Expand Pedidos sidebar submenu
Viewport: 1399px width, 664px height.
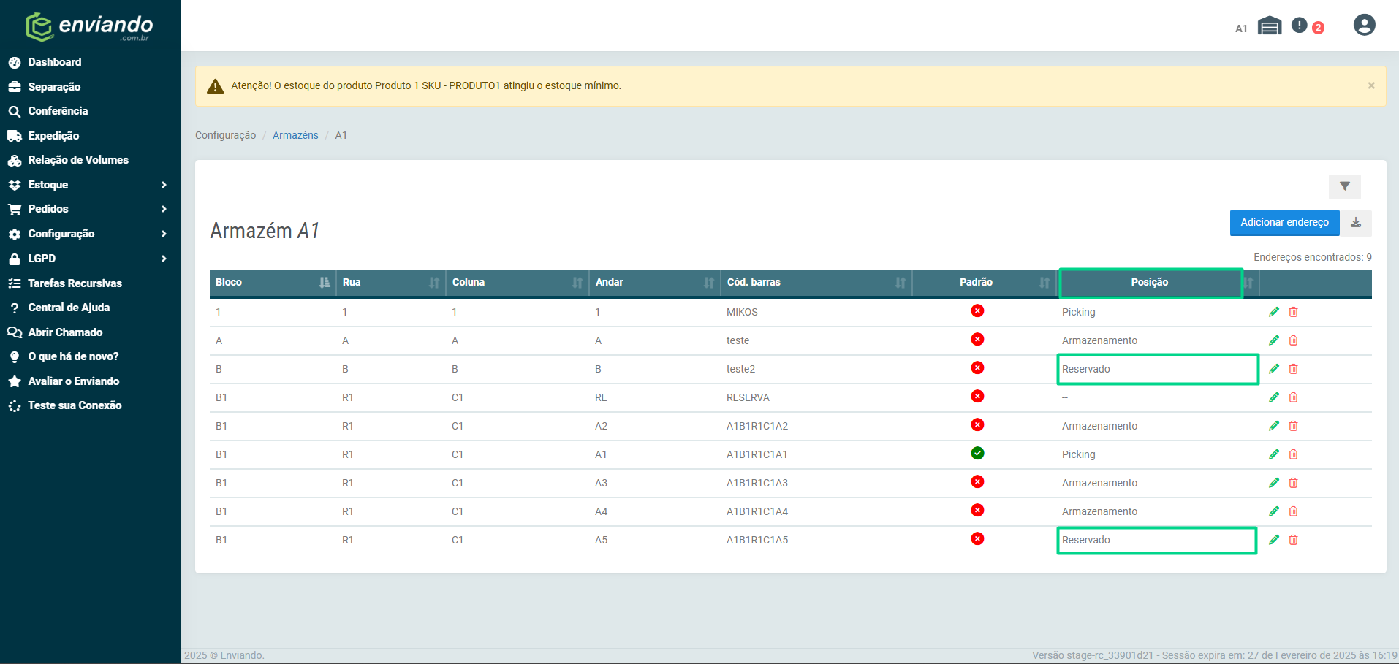tap(90, 209)
